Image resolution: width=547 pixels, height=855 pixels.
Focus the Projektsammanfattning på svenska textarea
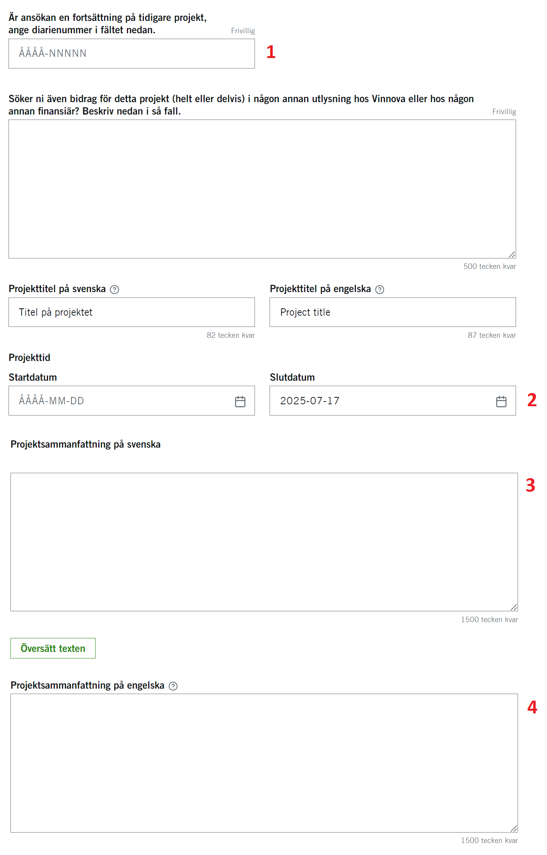click(x=264, y=542)
